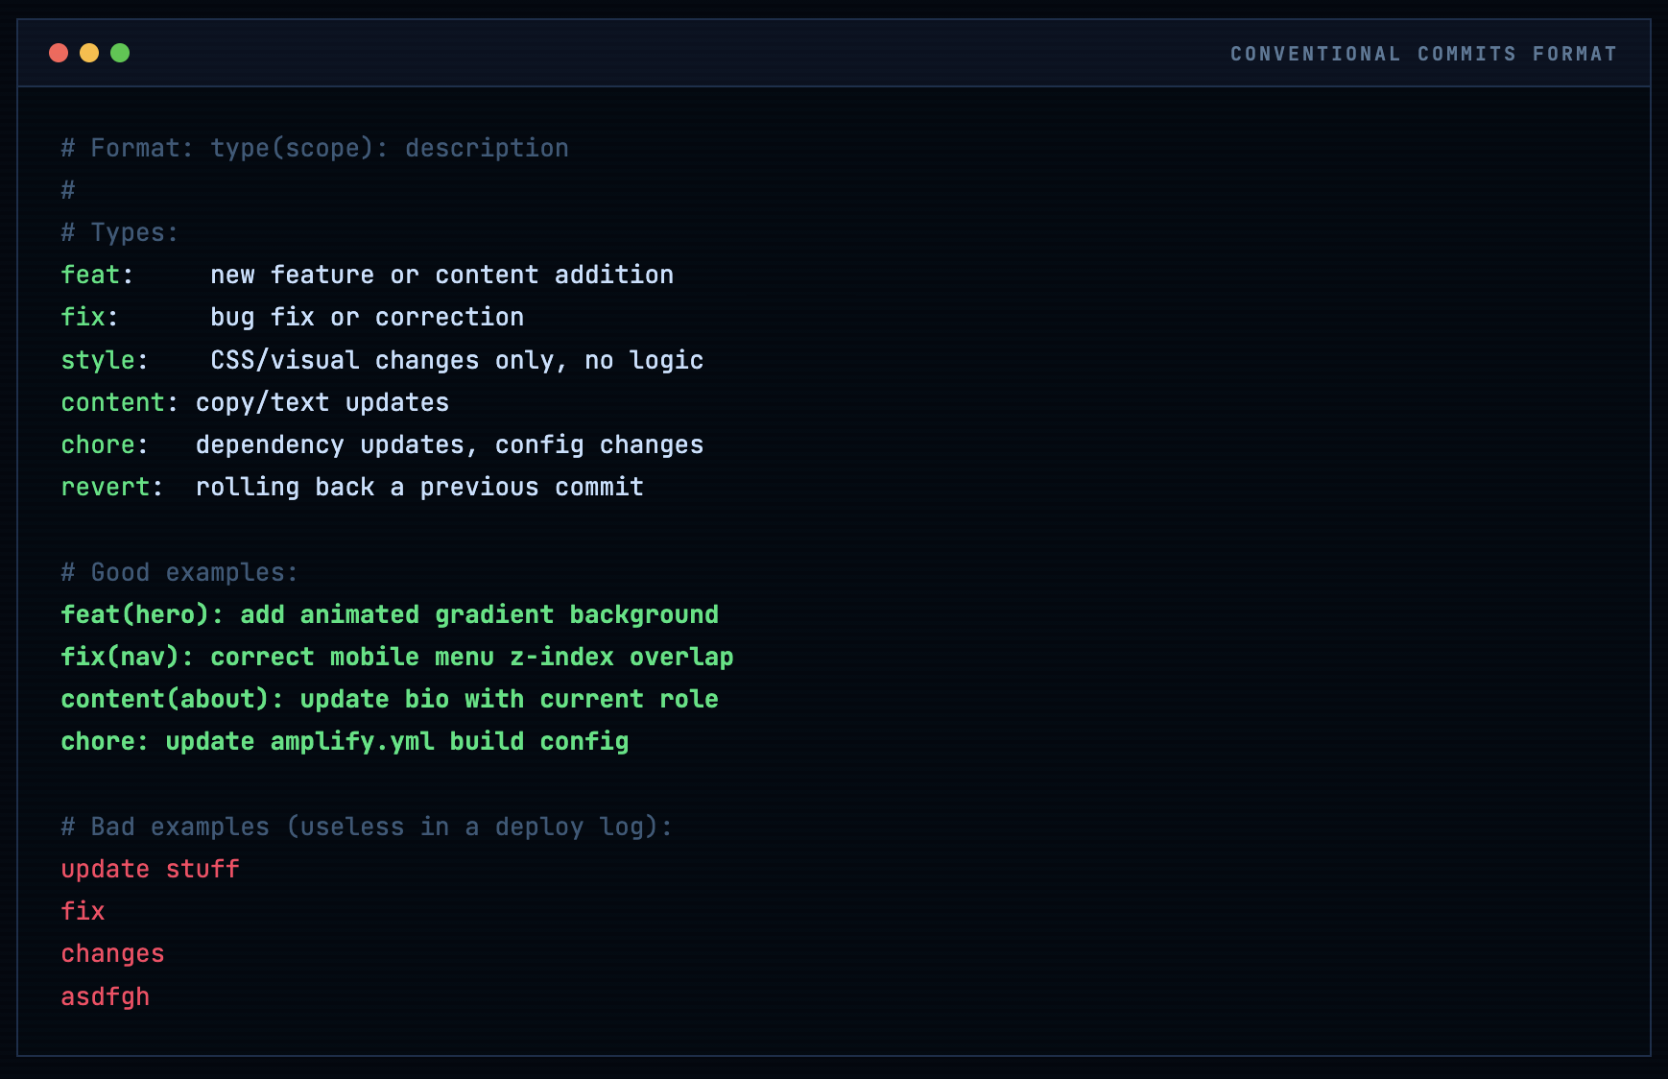This screenshot has width=1668, height=1079.
Task: Select the 'feat:' type keyword
Action: click(x=97, y=276)
